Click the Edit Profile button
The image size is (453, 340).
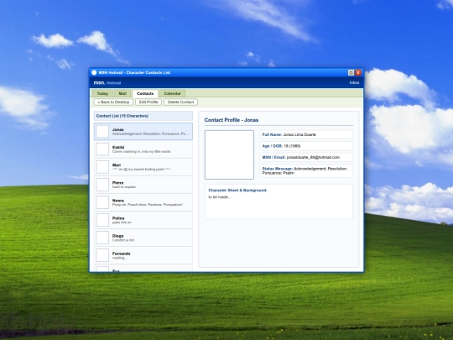(148, 102)
